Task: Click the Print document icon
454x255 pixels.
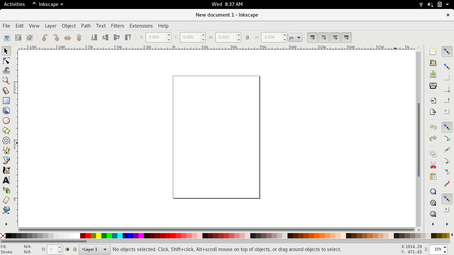Action: [x=433, y=85]
